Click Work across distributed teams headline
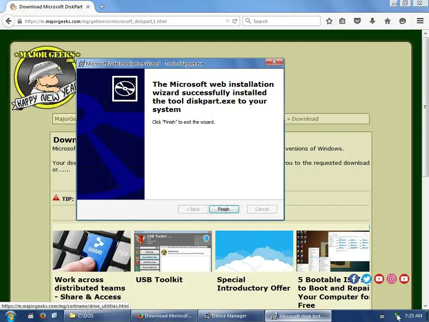429x322 pixels. [x=90, y=288]
